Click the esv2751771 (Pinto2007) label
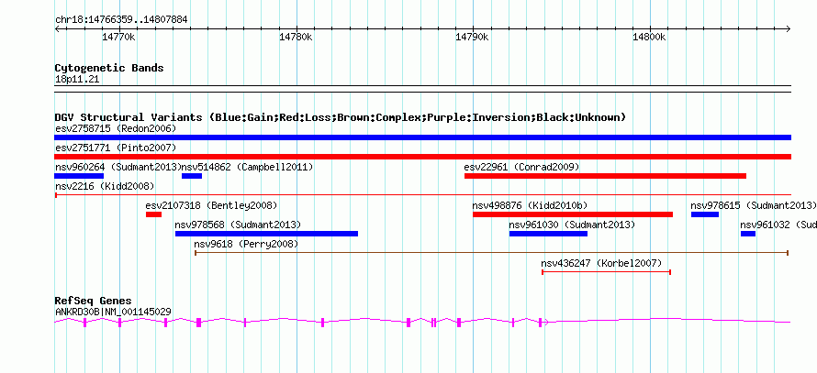 pyautogui.click(x=116, y=148)
